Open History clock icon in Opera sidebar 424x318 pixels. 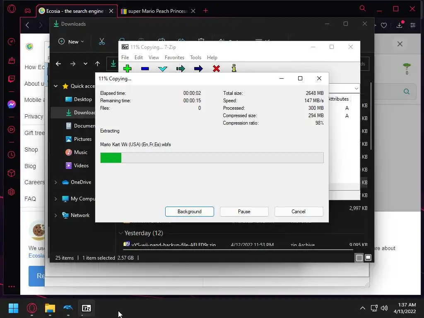[x=11, y=155]
